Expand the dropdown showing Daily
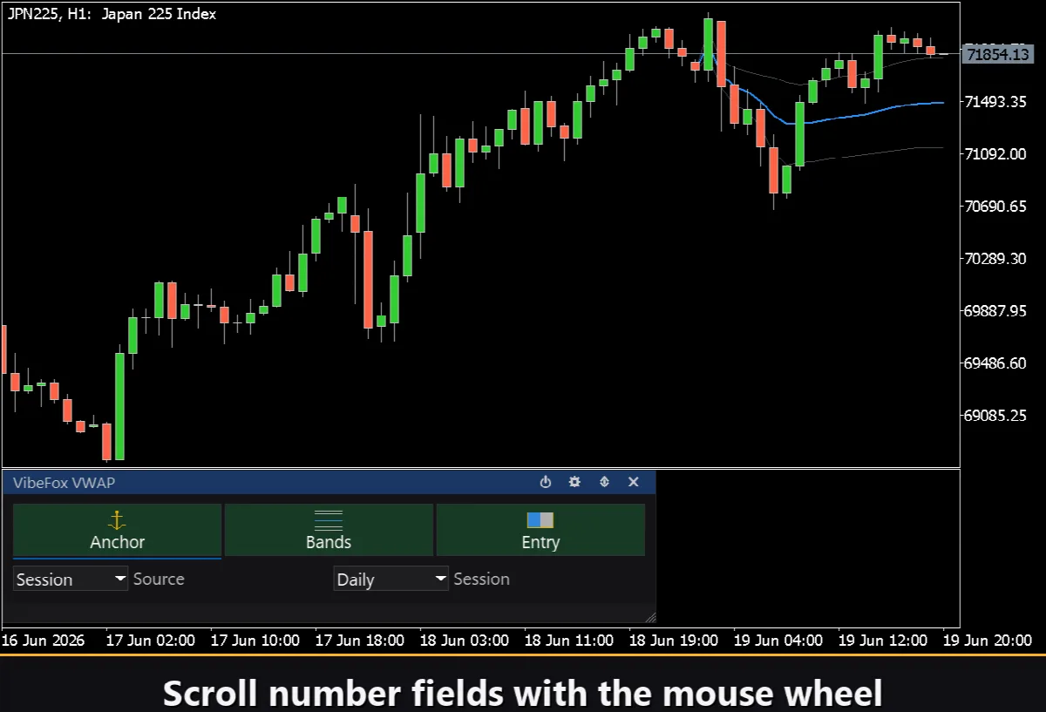Image resolution: width=1046 pixels, height=712 pixels. pyautogui.click(x=391, y=579)
